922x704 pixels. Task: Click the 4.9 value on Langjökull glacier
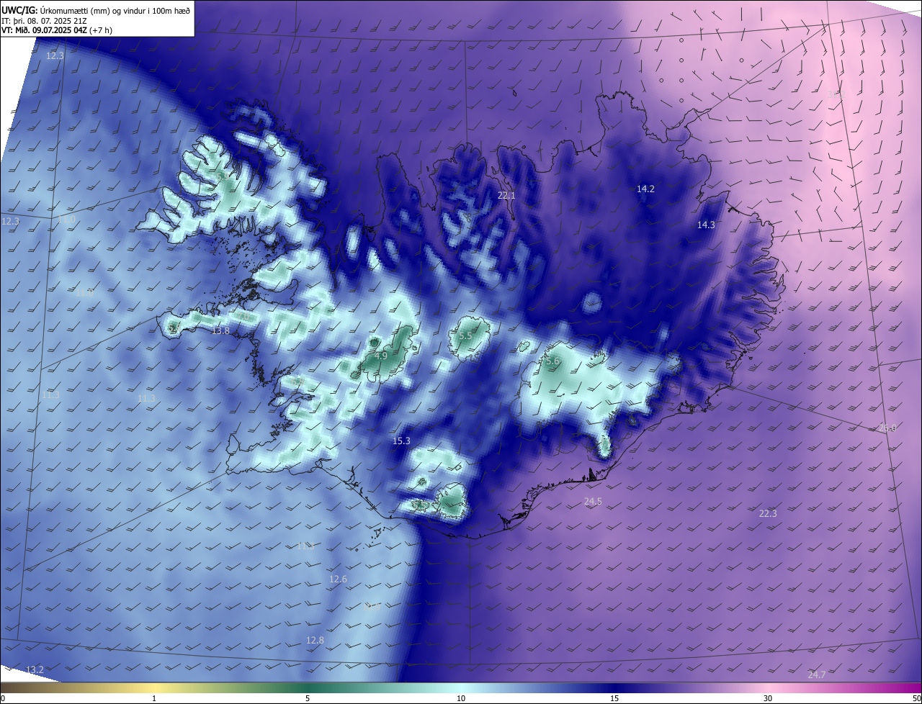(382, 356)
